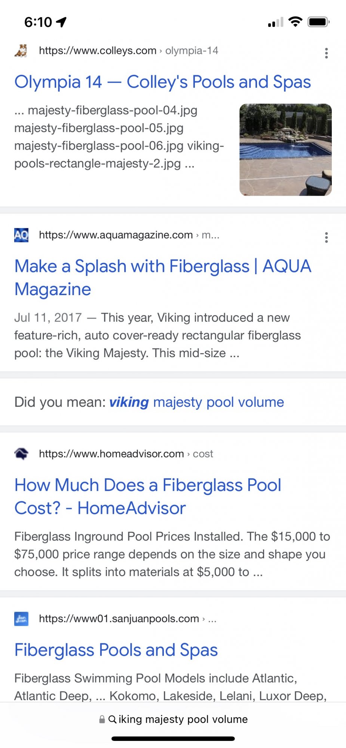
Task: Tap the pool thumbnail image
Action: [285, 150]
